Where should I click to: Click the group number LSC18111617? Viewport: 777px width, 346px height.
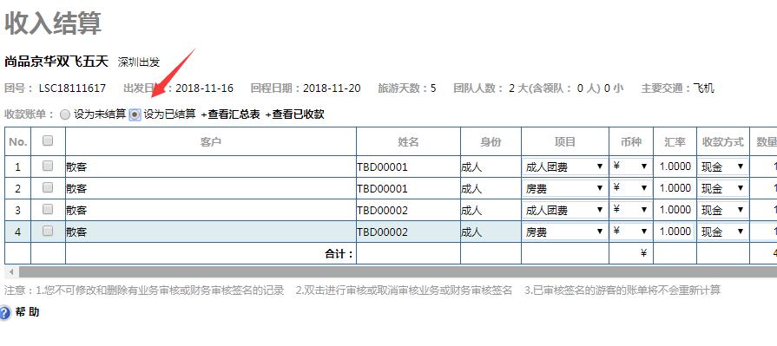pos(72,88)
